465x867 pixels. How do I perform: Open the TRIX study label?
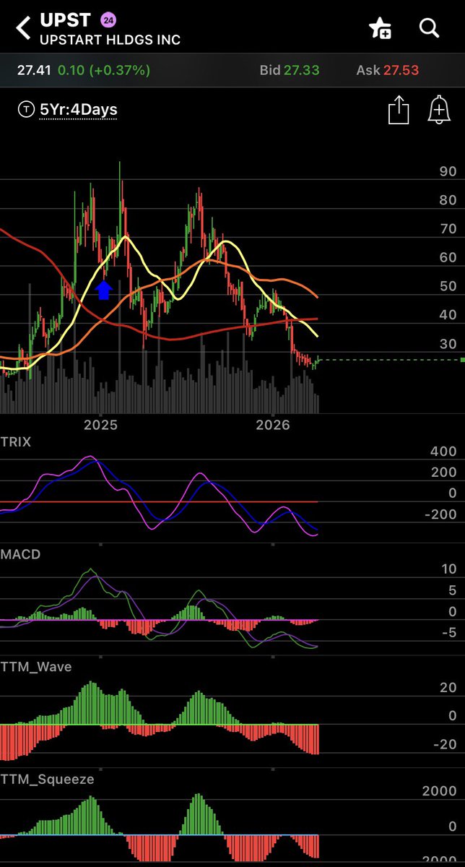tap(16, 441)
